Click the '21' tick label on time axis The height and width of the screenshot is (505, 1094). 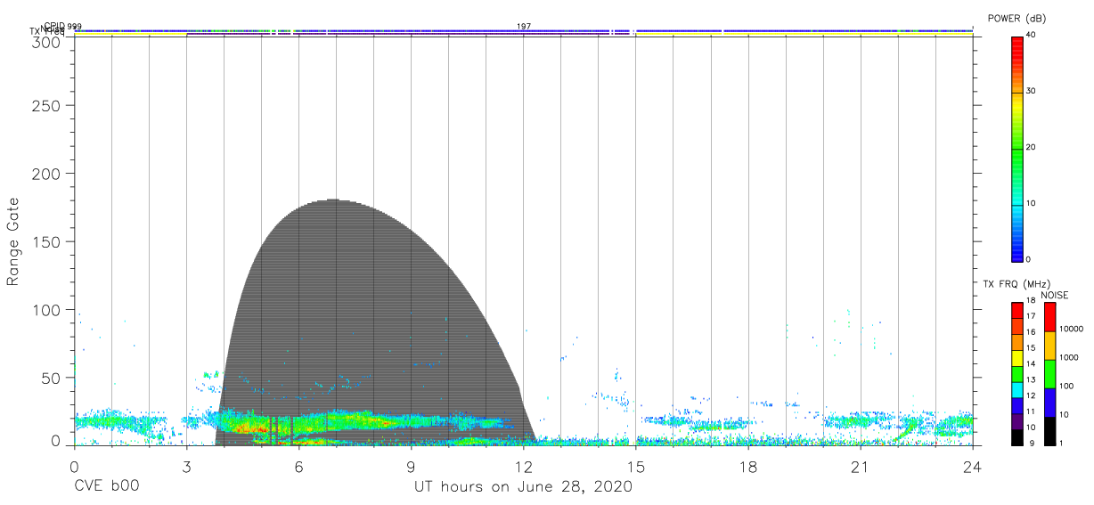860,466
